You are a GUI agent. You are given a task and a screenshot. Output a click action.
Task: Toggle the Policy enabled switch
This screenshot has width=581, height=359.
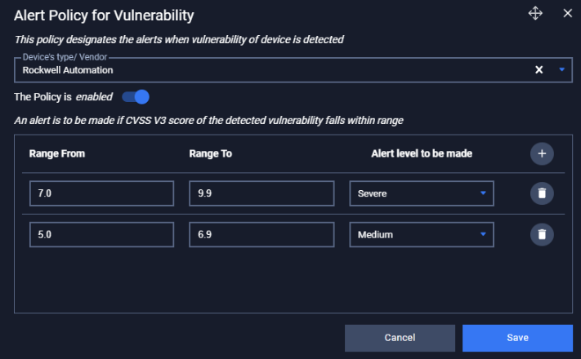tap(136, 97)
